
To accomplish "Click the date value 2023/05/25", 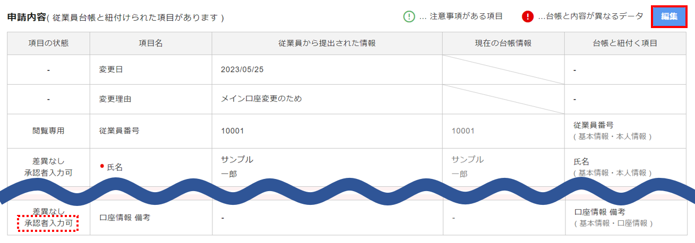I will point(242,69).
